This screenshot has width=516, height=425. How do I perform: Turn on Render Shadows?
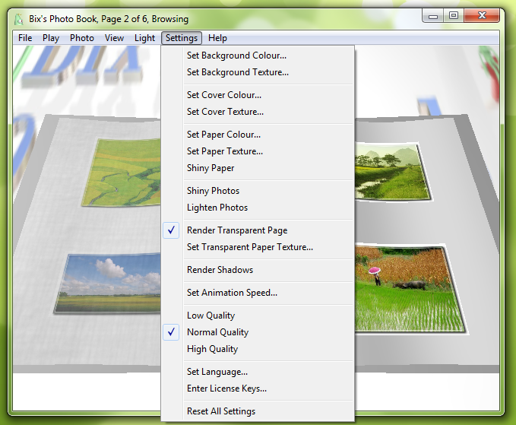(258, 270)
